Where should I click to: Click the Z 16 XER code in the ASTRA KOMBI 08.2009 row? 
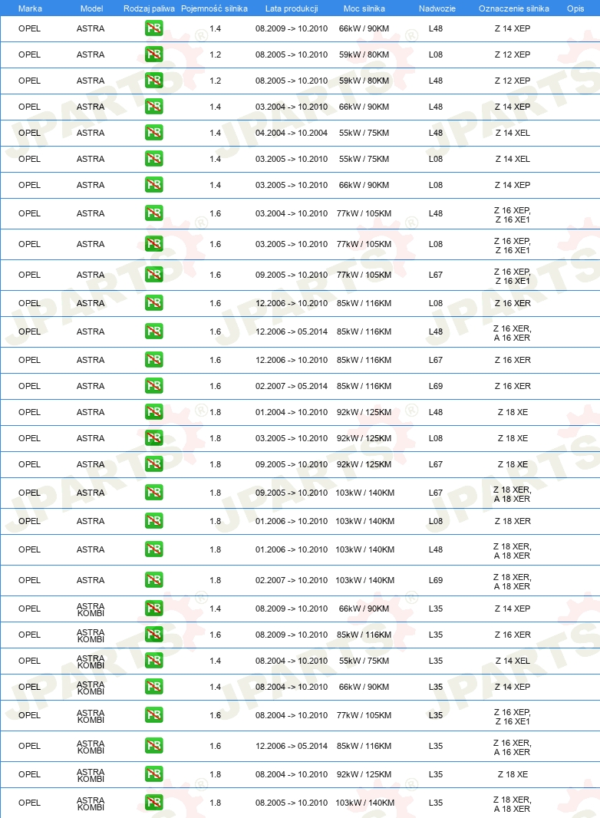[x=513, y=635]
